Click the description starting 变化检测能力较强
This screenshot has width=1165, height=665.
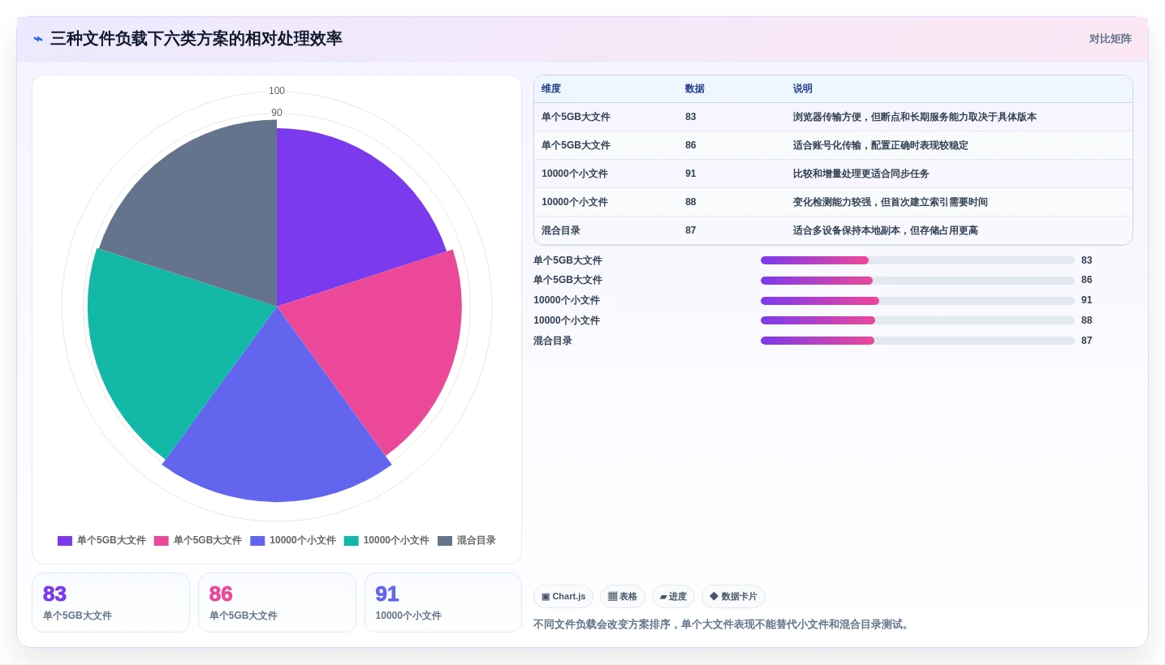tap(891, 202)
